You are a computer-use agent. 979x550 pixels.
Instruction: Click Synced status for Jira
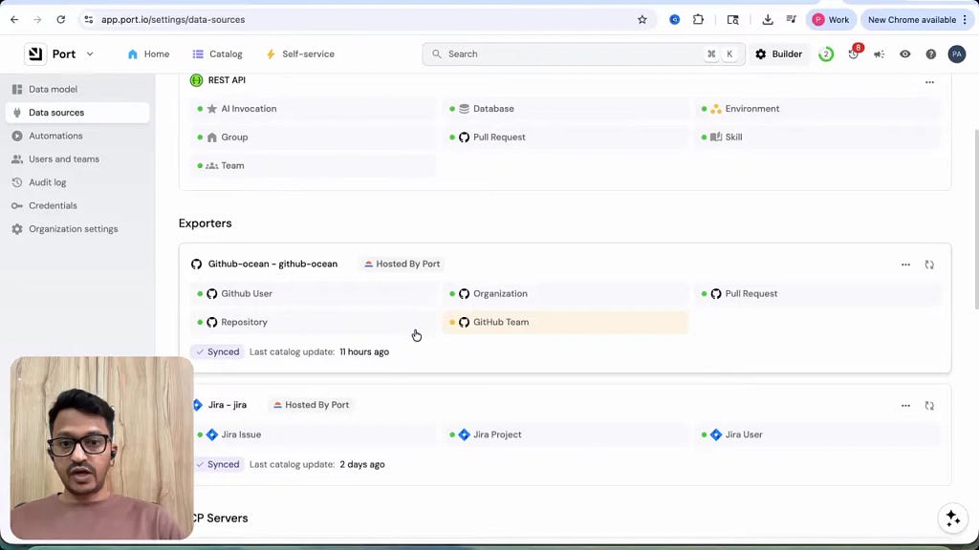pos(218,465)
